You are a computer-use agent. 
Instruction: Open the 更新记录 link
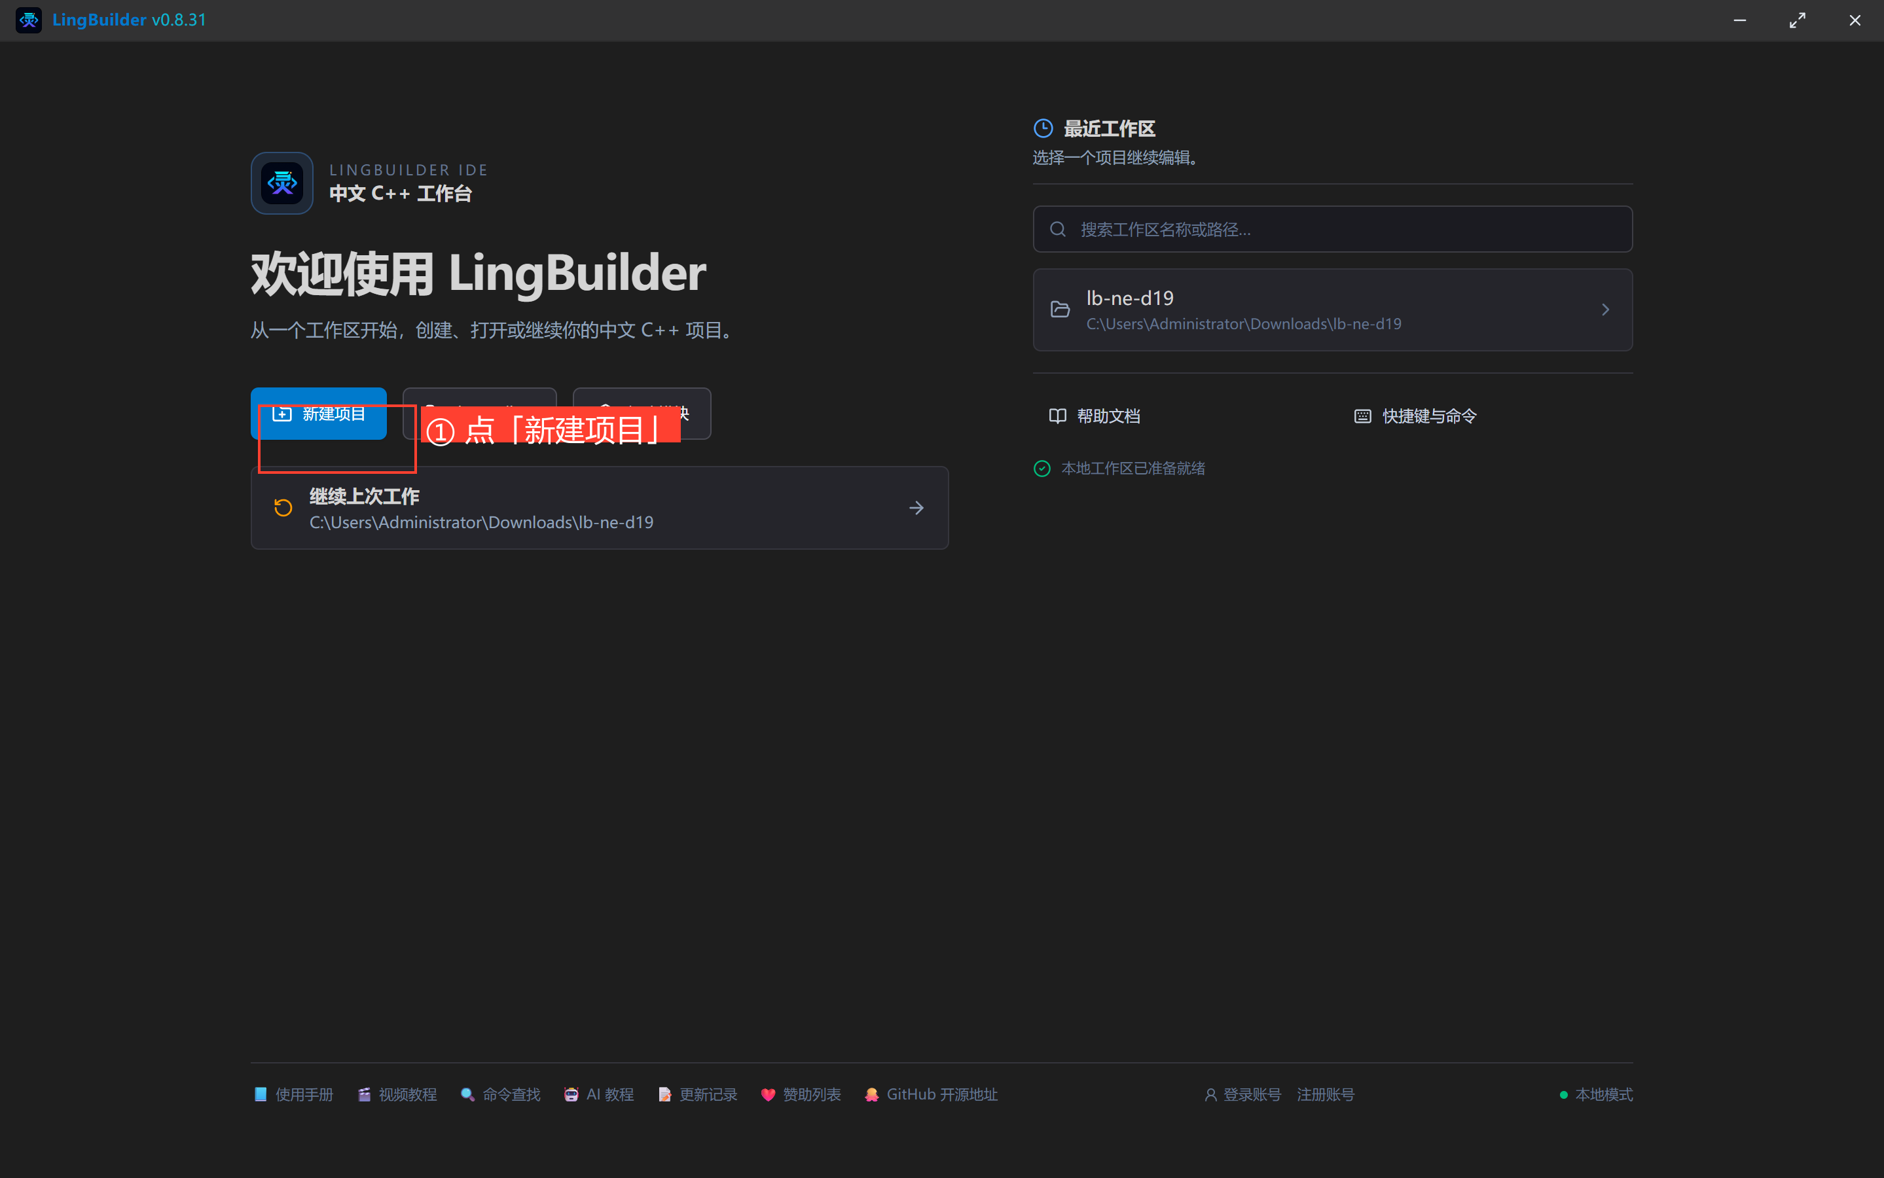[x=697, y=1095]
